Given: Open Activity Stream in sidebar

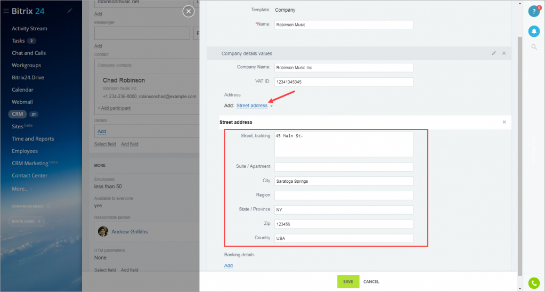Looking at the screenshot, I should click(x=29, y=28).
